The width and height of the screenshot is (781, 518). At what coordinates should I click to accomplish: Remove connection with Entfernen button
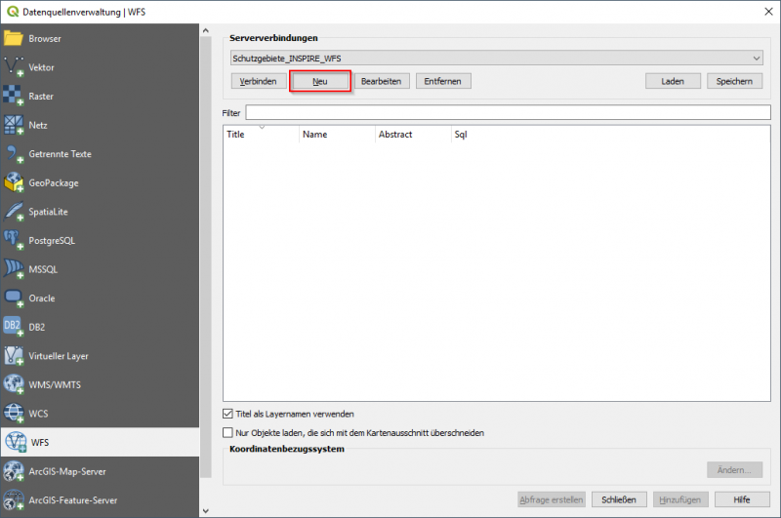[443, 81]
